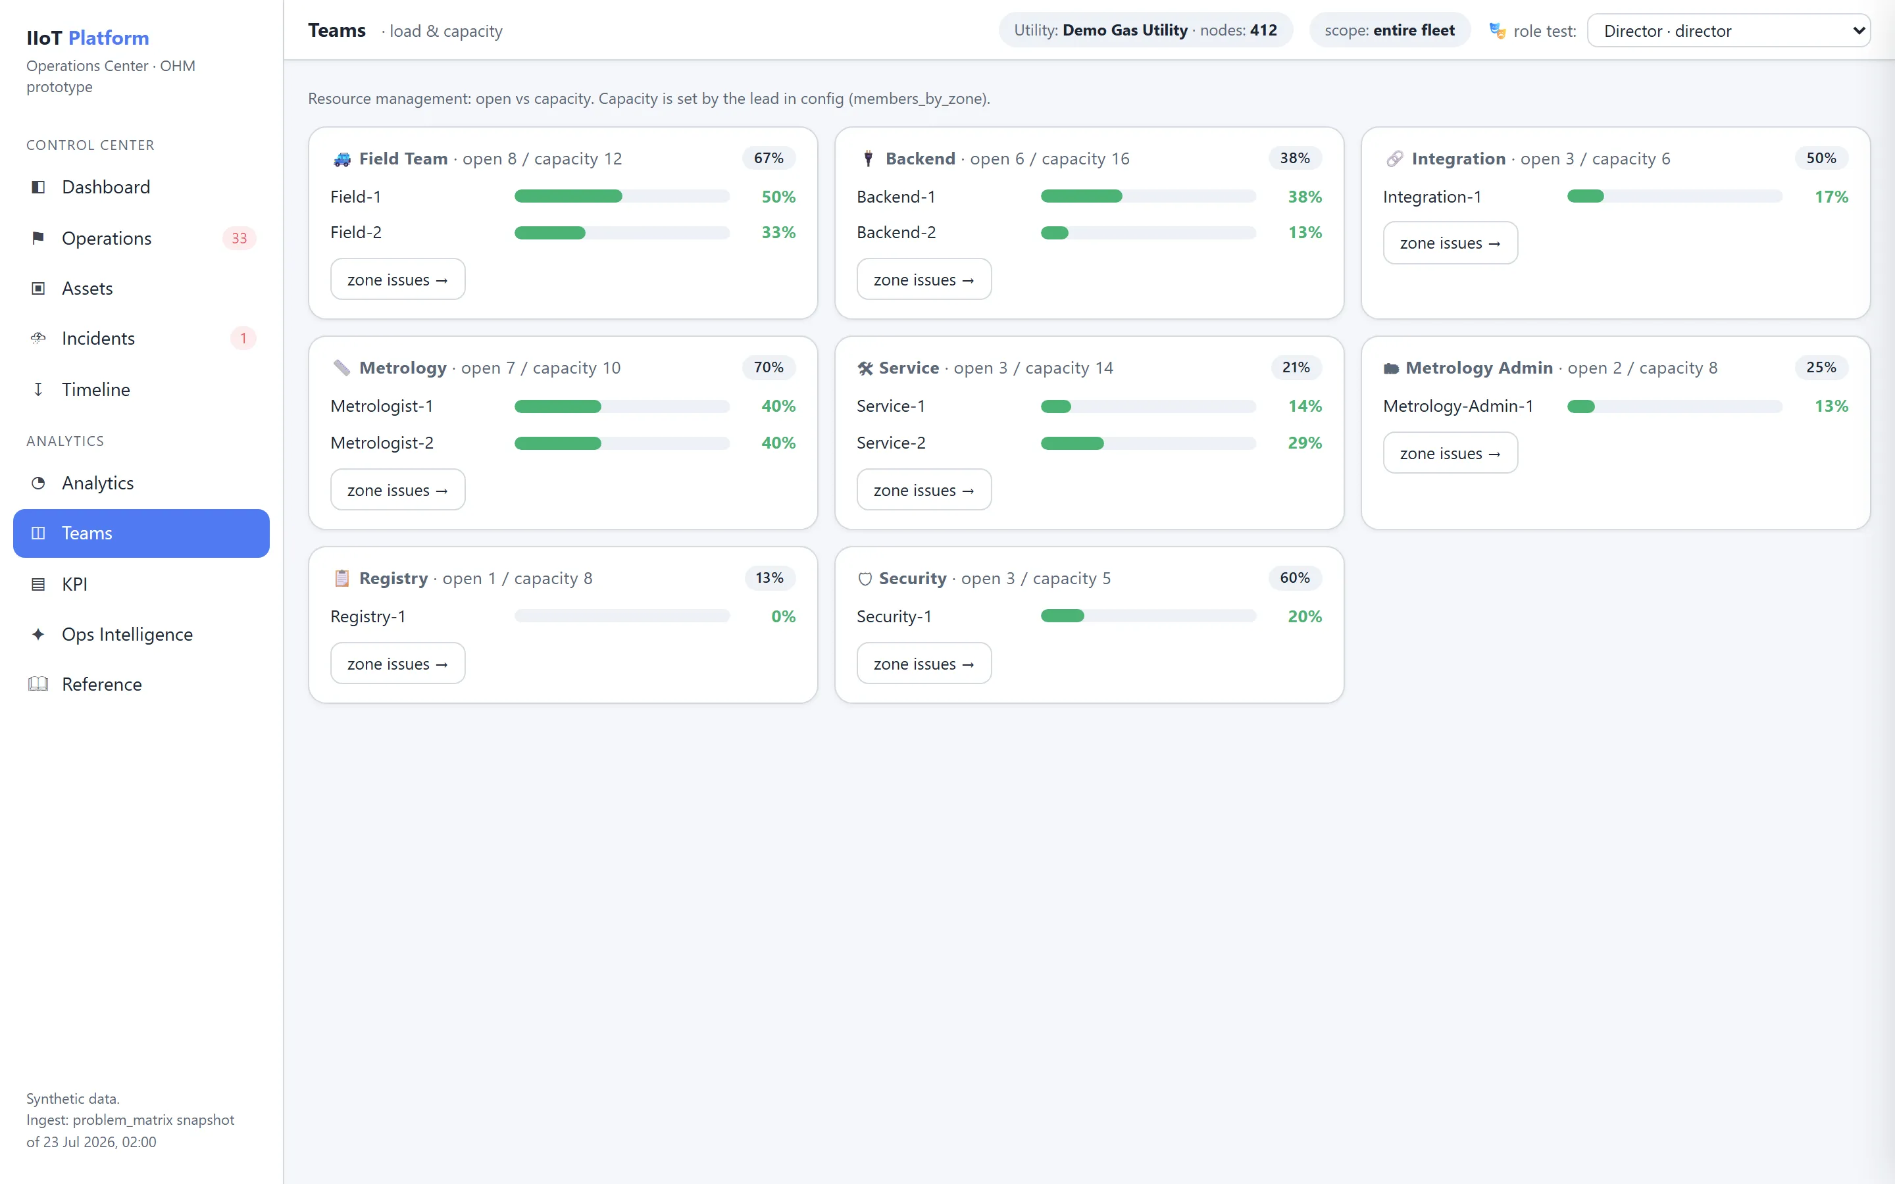Click the IIoT Platform logo text
The height and width of the screenshot is (1184, 1895).
(x=88, y=37)
